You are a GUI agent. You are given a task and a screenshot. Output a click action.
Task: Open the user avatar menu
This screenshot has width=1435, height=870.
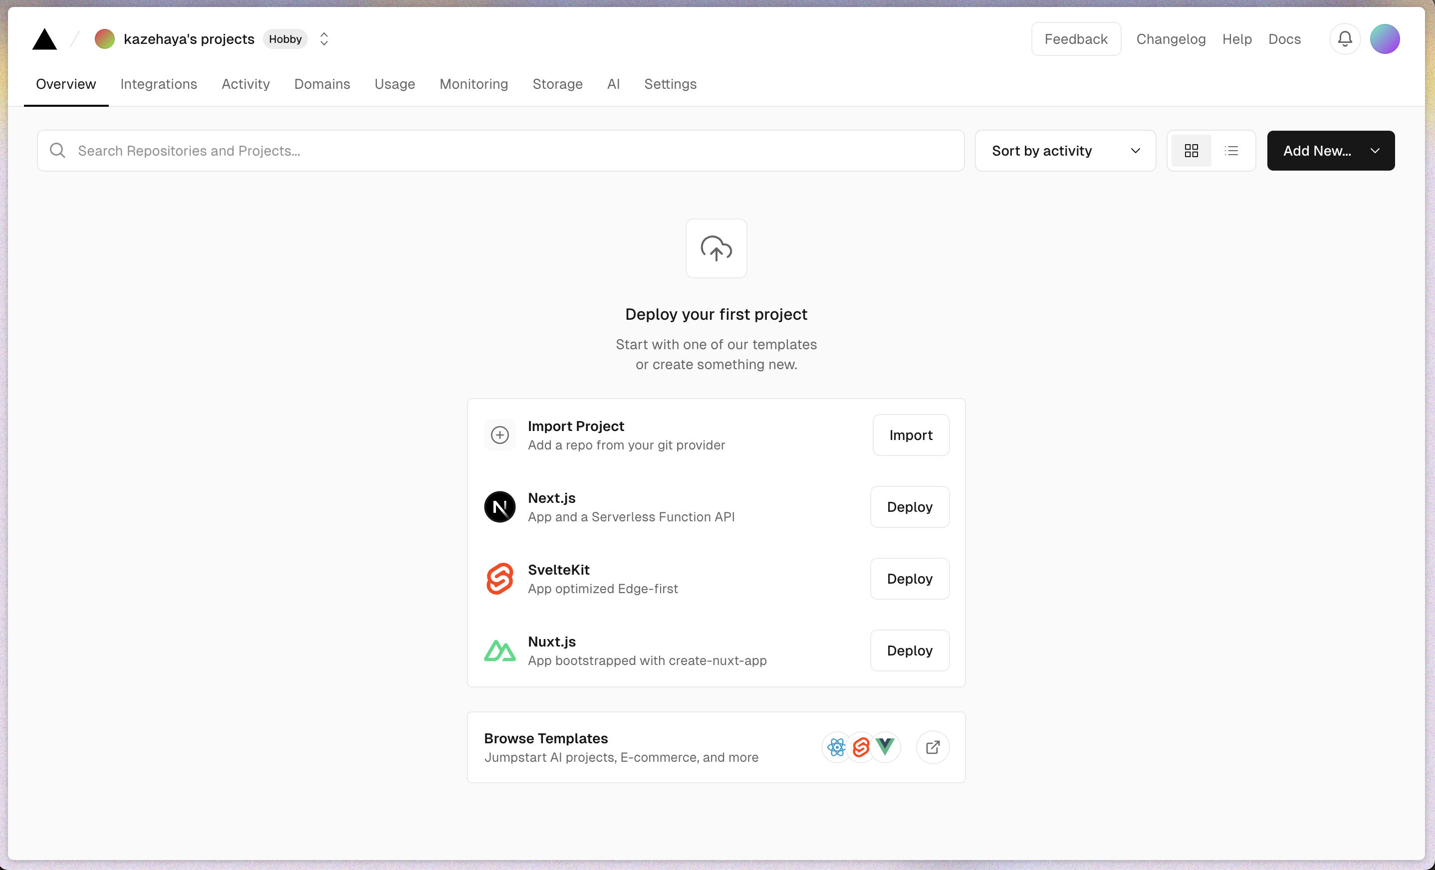tap(1384, 39)
